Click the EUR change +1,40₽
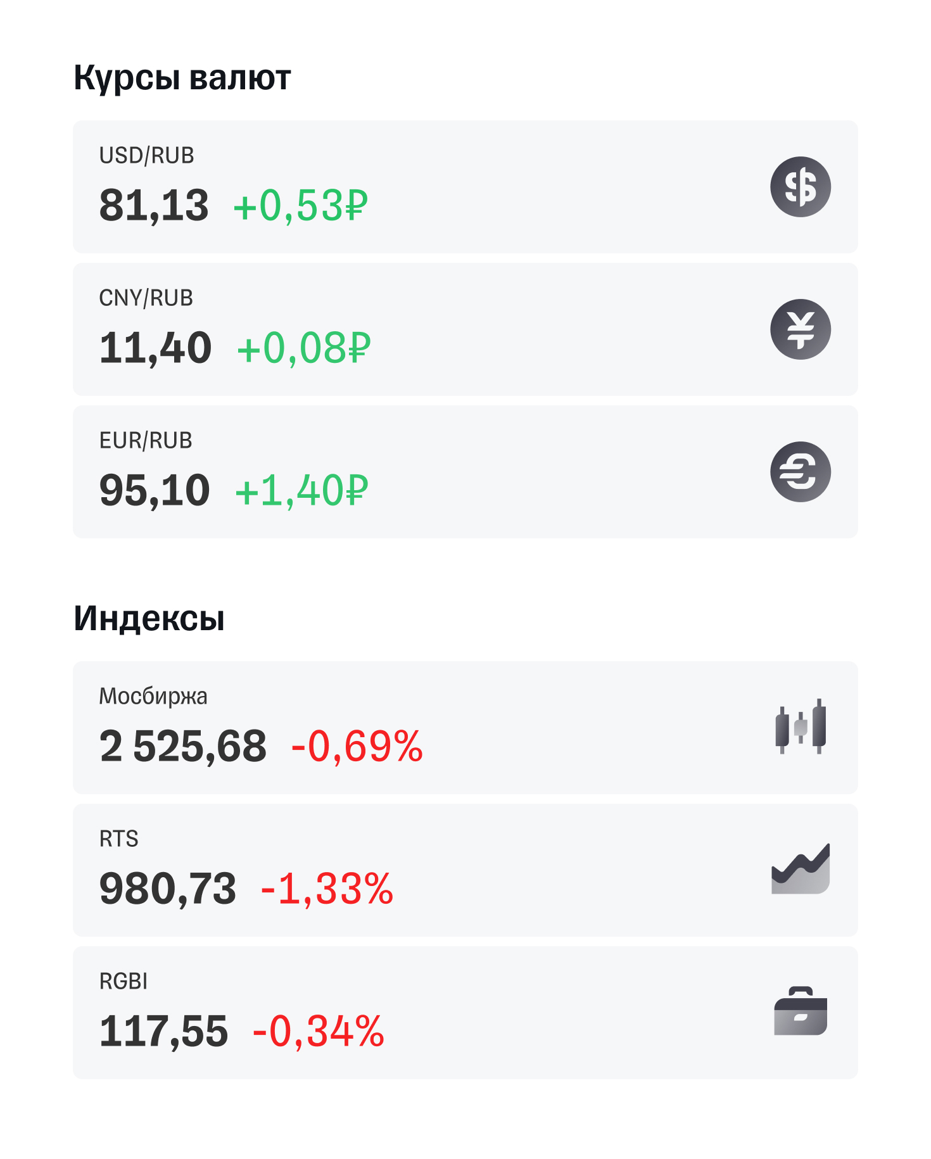Viewport: 931px width, 1159px height. [301, 491]
